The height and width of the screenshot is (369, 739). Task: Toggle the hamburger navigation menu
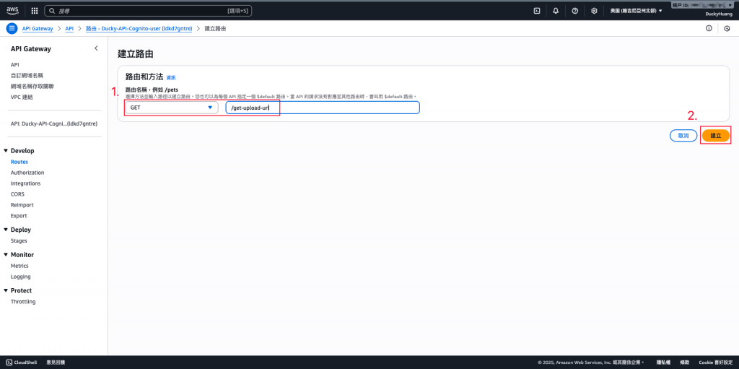tap(12, 29)
